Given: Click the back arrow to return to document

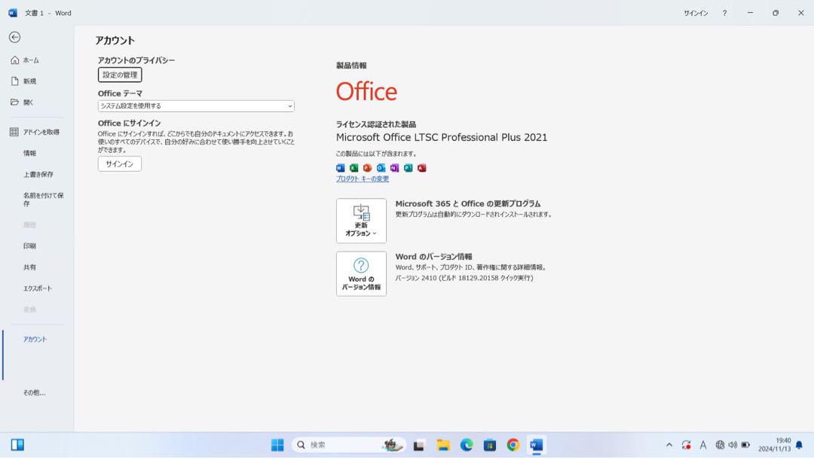Looking at the screenshot, I should 14,38.
